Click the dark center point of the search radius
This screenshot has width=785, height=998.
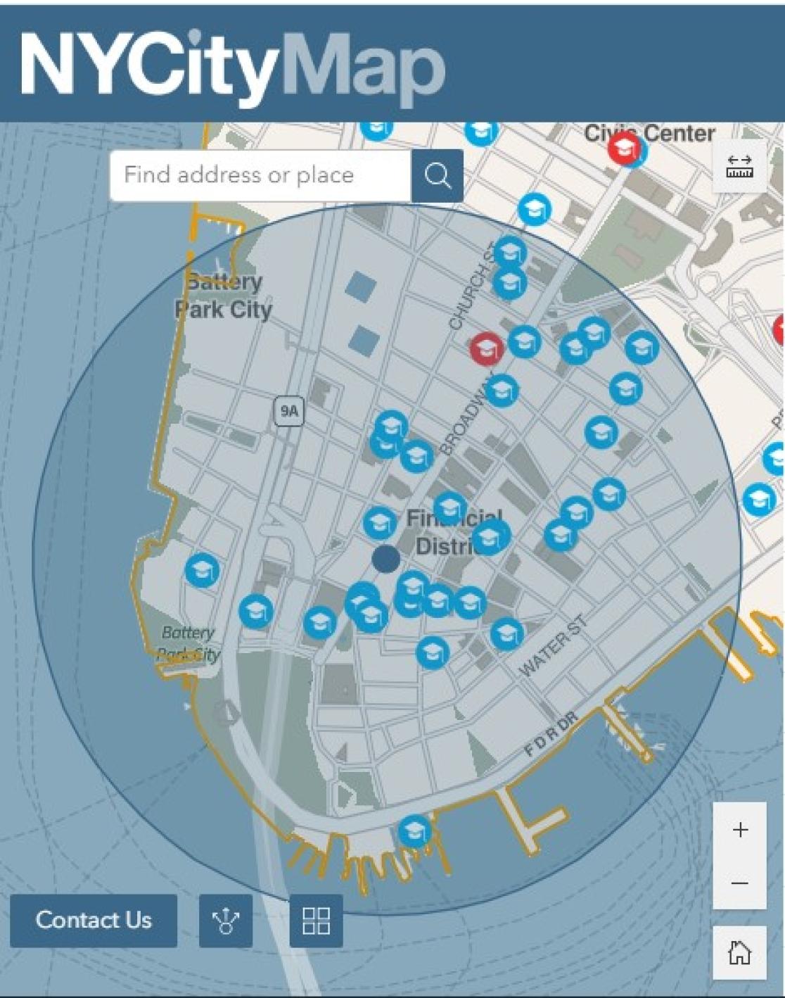click(x=385, y=558)
